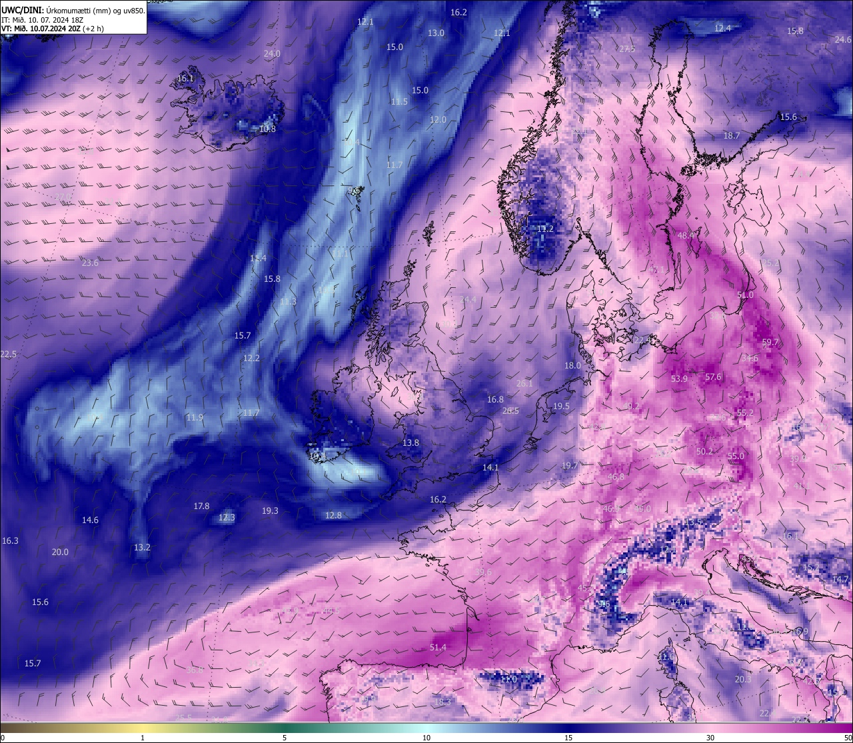Click the 18.0 value over Denmark
Image resolution: width=853 pixels, height=743 pixels.
pos(572,365)
